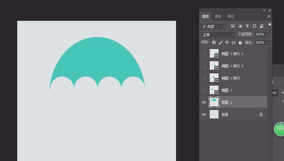Lock position move icon

point(227,42)
